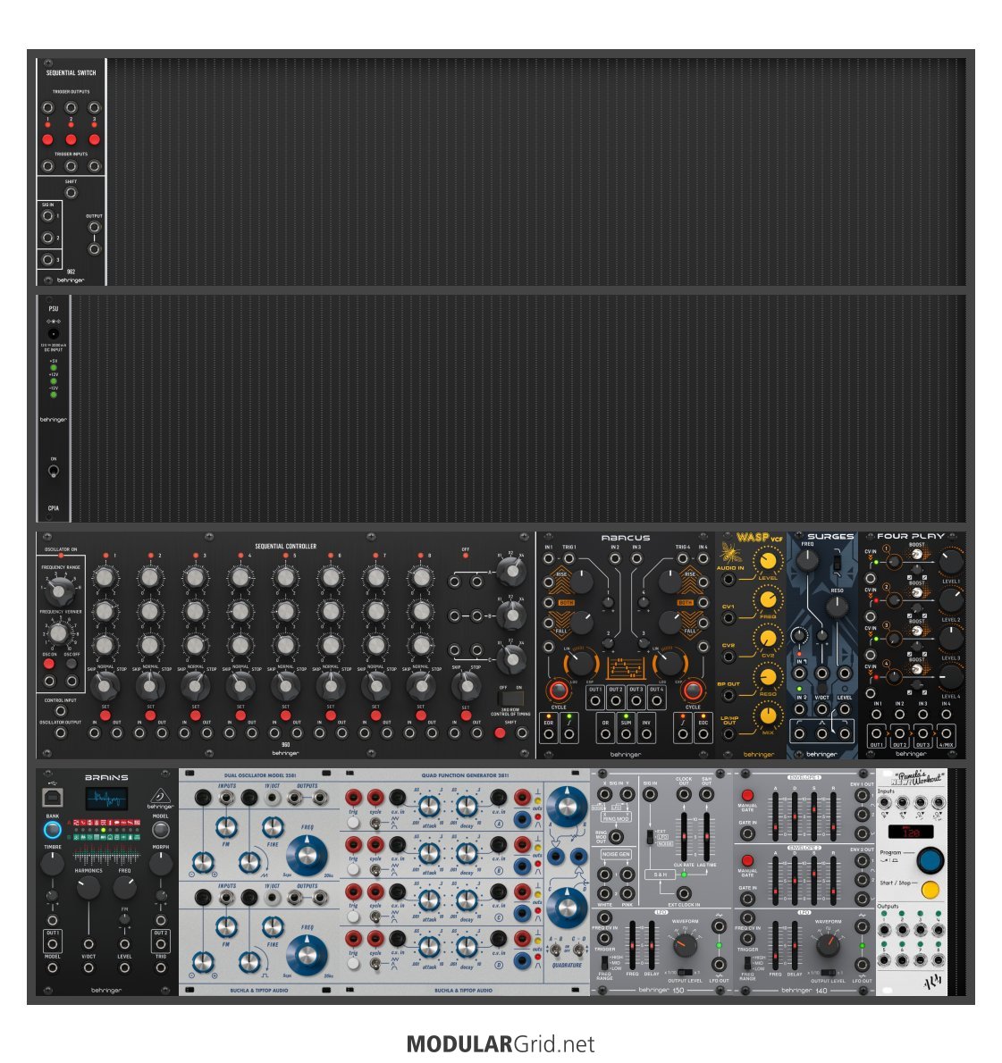
Task: Click row C X1/X2/X4 range knob
Action: (511, 658)
